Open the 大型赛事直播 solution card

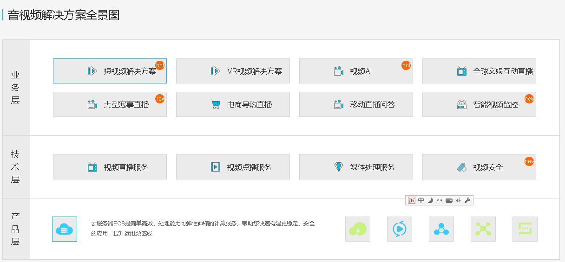(110, 104)
